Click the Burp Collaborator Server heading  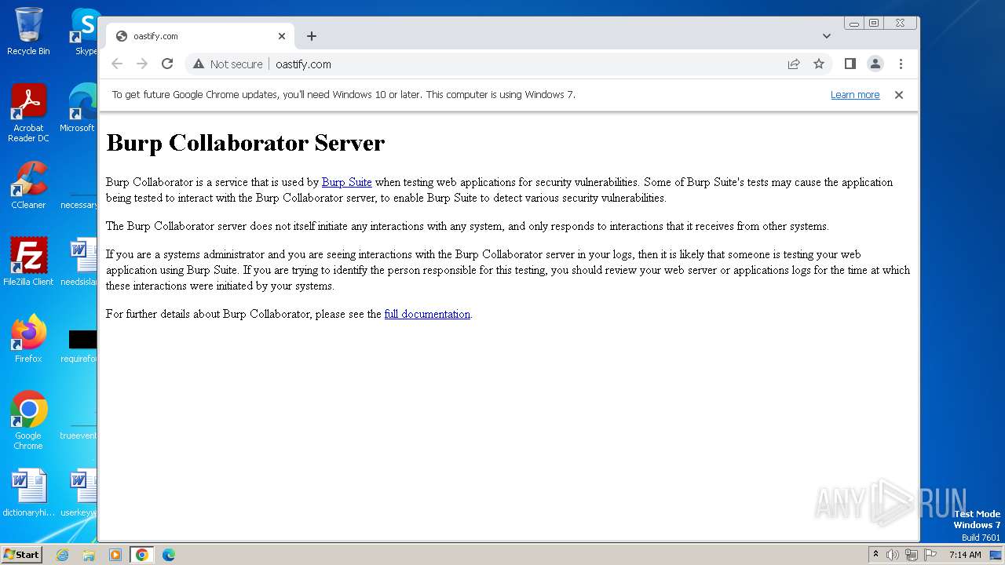tap(246, 143)
